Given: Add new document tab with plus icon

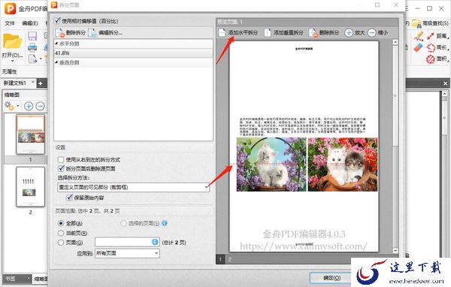Looking at the screenshot, I should [41, 83].
